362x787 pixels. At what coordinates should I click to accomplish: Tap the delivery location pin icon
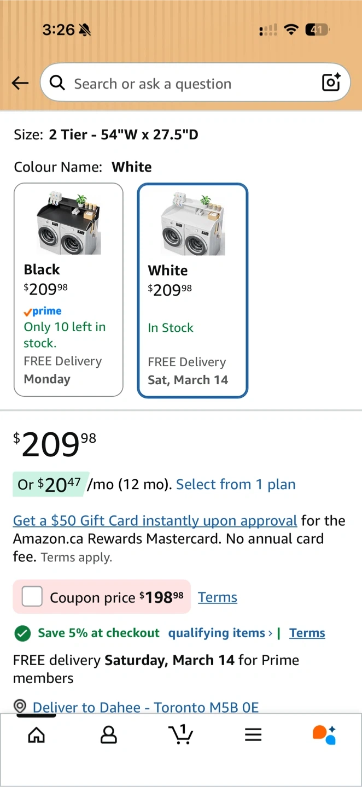tap(20, 706)
